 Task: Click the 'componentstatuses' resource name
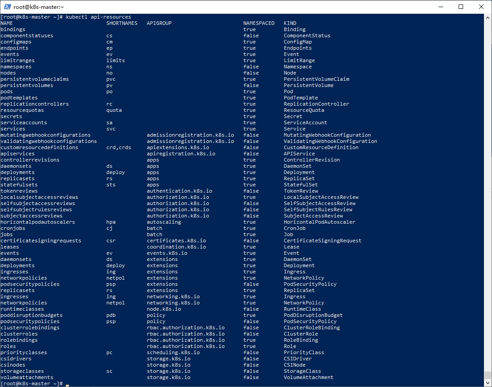[27, 36]
